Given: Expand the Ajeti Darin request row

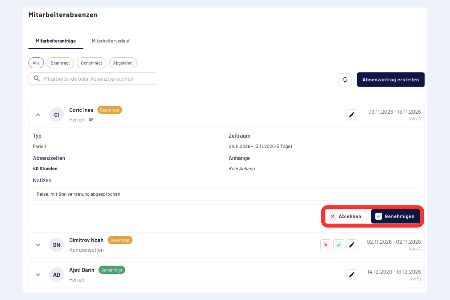Looking at the screenshot, I should [x=38, y=274].
